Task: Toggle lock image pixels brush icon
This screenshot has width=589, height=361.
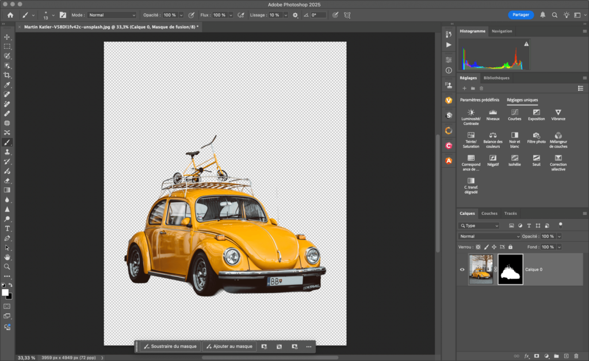Action: 487,247
